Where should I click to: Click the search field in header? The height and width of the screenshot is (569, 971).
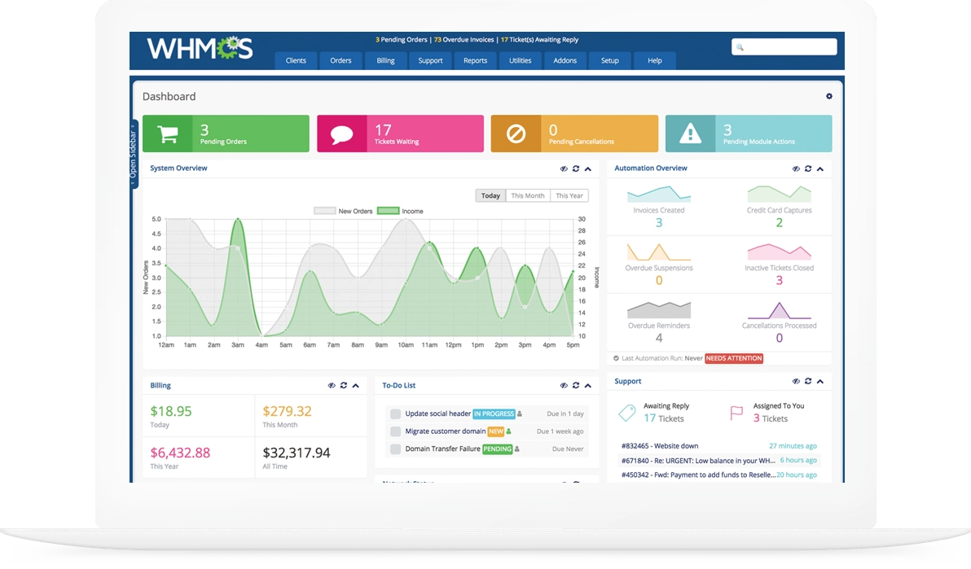(x=784, y=47)
